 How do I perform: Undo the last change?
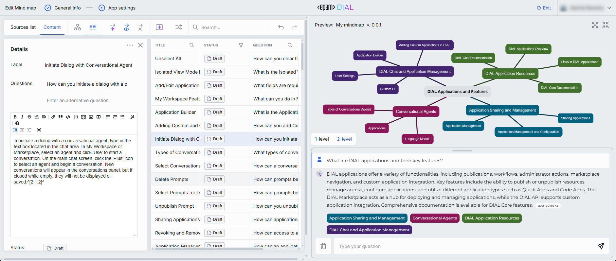pyautogui.click(x=281, y=27)
